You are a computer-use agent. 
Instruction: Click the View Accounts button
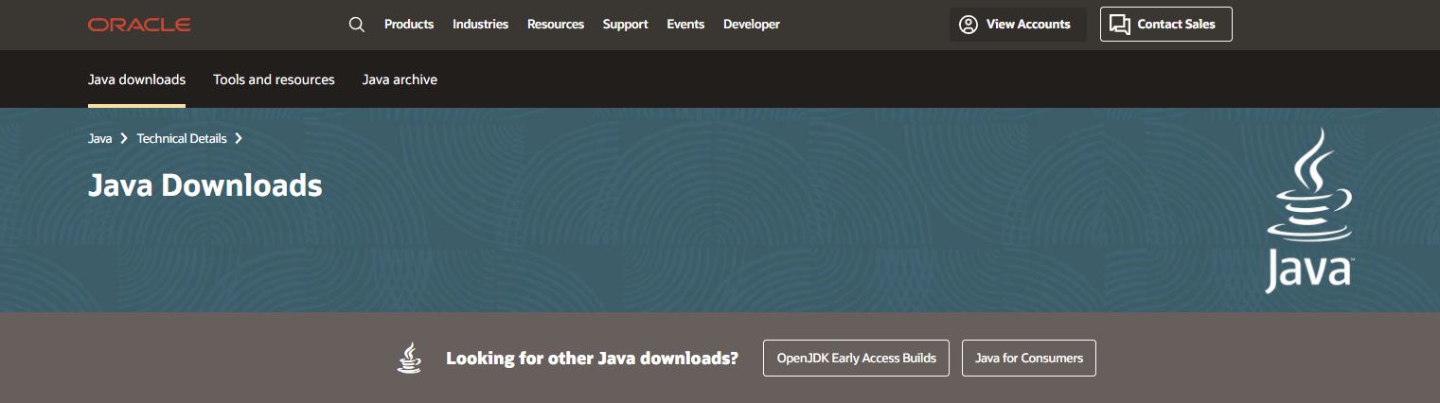[x=1018, y=25]
